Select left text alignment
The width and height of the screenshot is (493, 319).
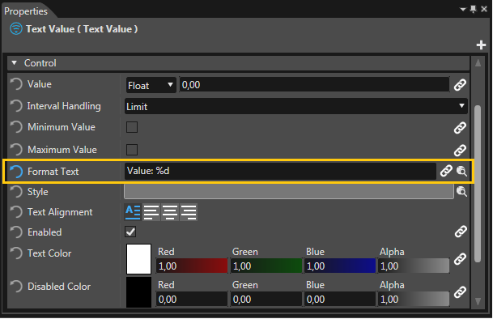(x=151, y=212)
